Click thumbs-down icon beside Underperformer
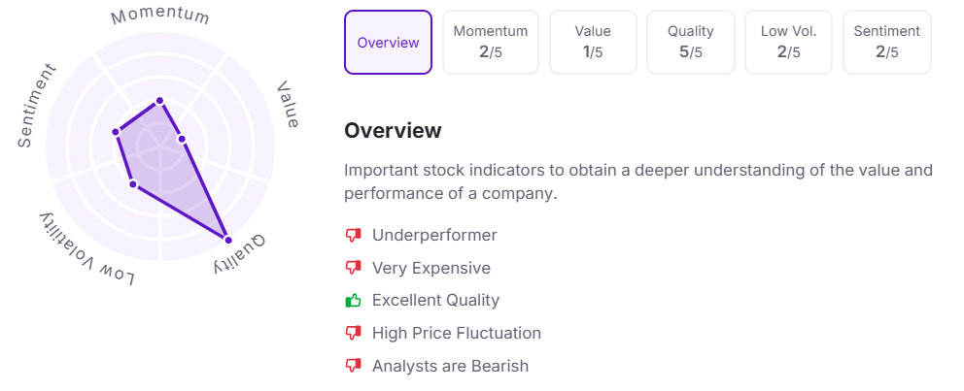 pyautogui.click(x=354, y=235)
